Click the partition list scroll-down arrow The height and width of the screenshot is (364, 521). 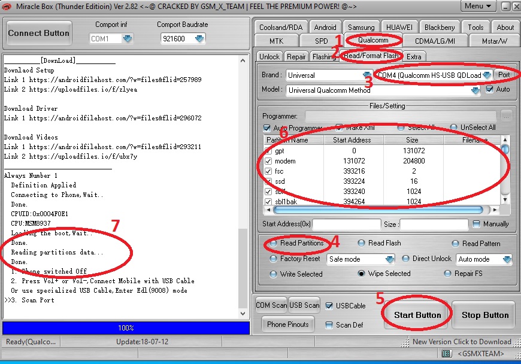[x=505, y=199]
